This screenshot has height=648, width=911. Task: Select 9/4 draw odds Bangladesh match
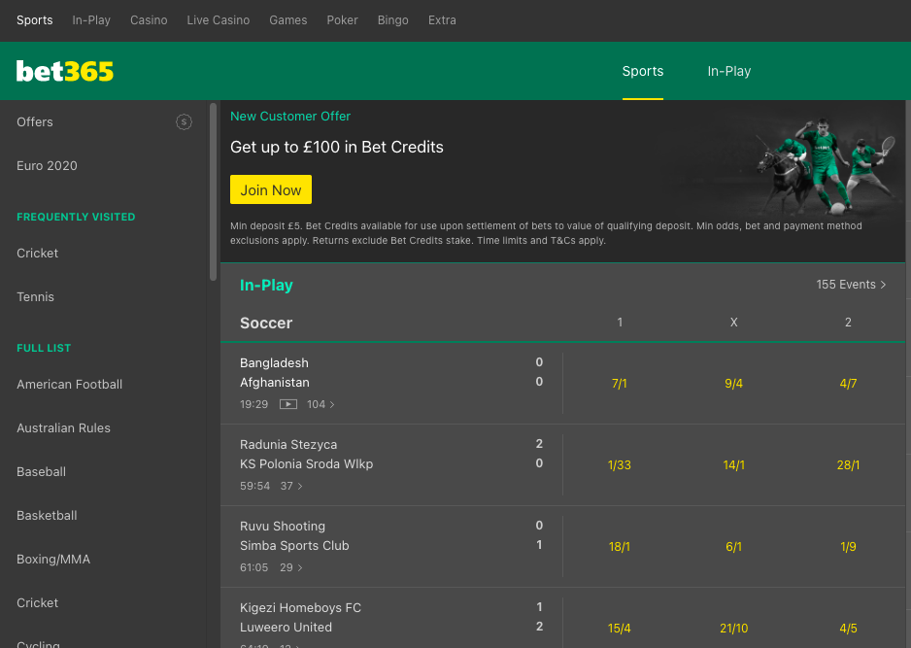click(x=734, y=384)
